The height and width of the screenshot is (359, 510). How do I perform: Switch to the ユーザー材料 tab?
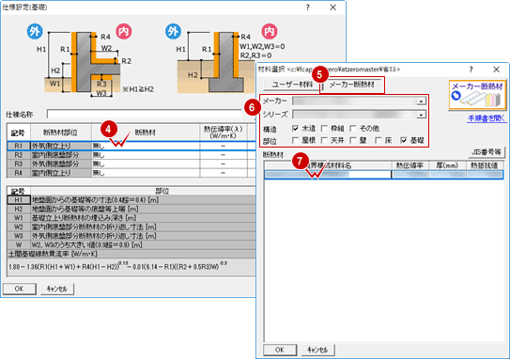tap(292, 85)
